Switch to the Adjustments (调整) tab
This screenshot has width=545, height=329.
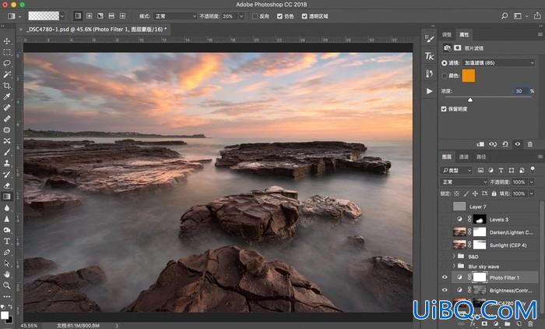447,34
